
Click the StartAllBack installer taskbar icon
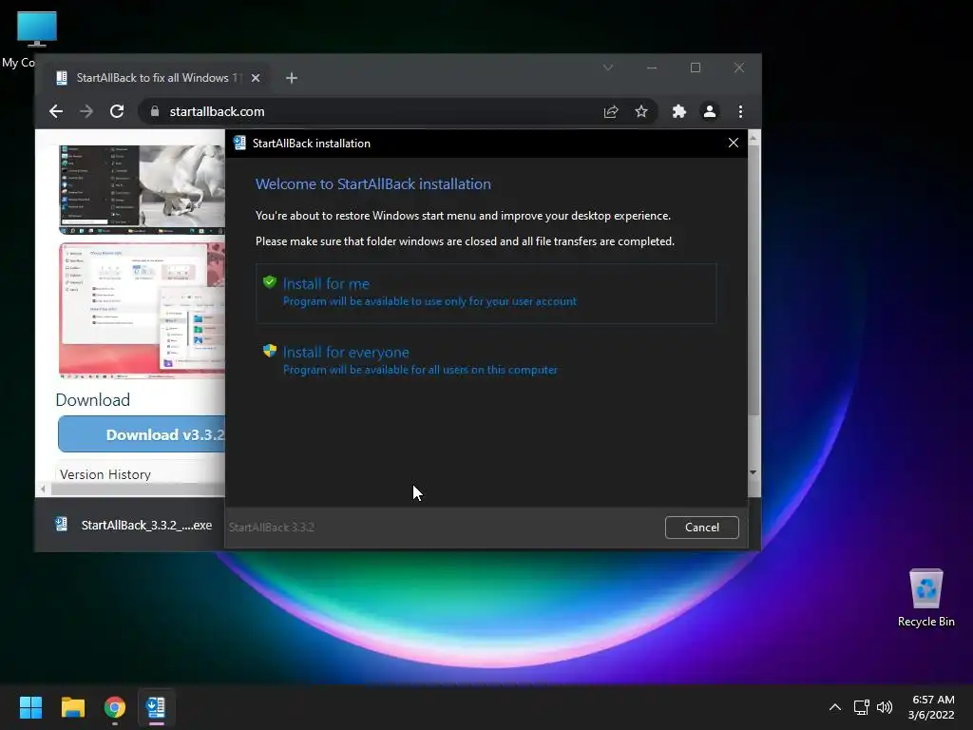click(x=155, y=707)
